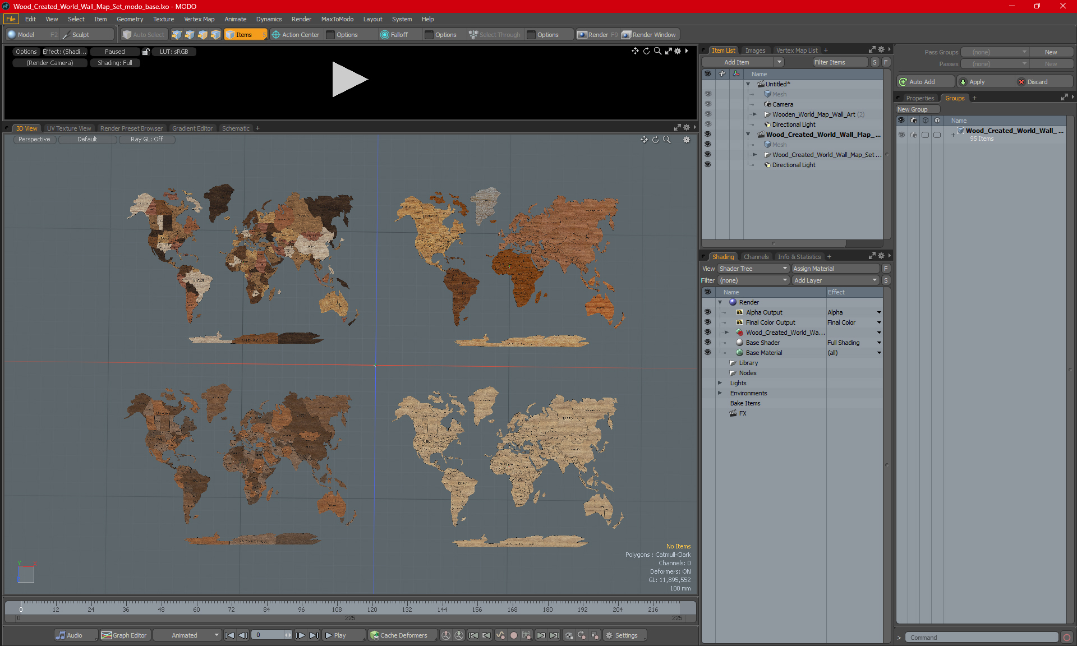Toggle Options checkbox after Action Center

[x=331, y=35]
